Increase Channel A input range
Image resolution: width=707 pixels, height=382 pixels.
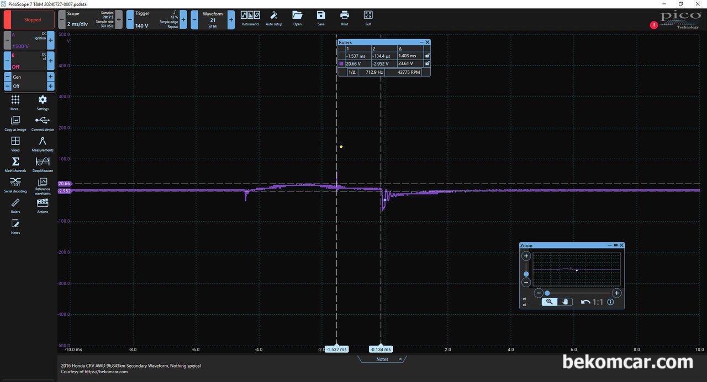tap(51, 40)
